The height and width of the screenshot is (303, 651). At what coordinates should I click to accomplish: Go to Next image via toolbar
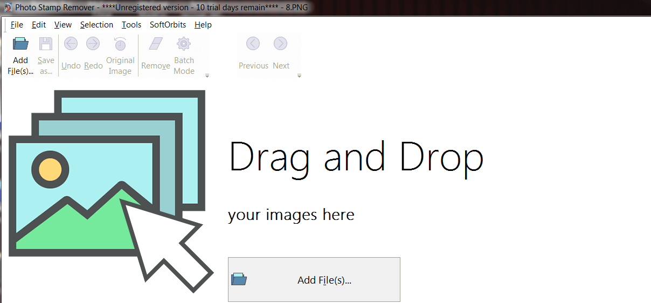[280, 44]
